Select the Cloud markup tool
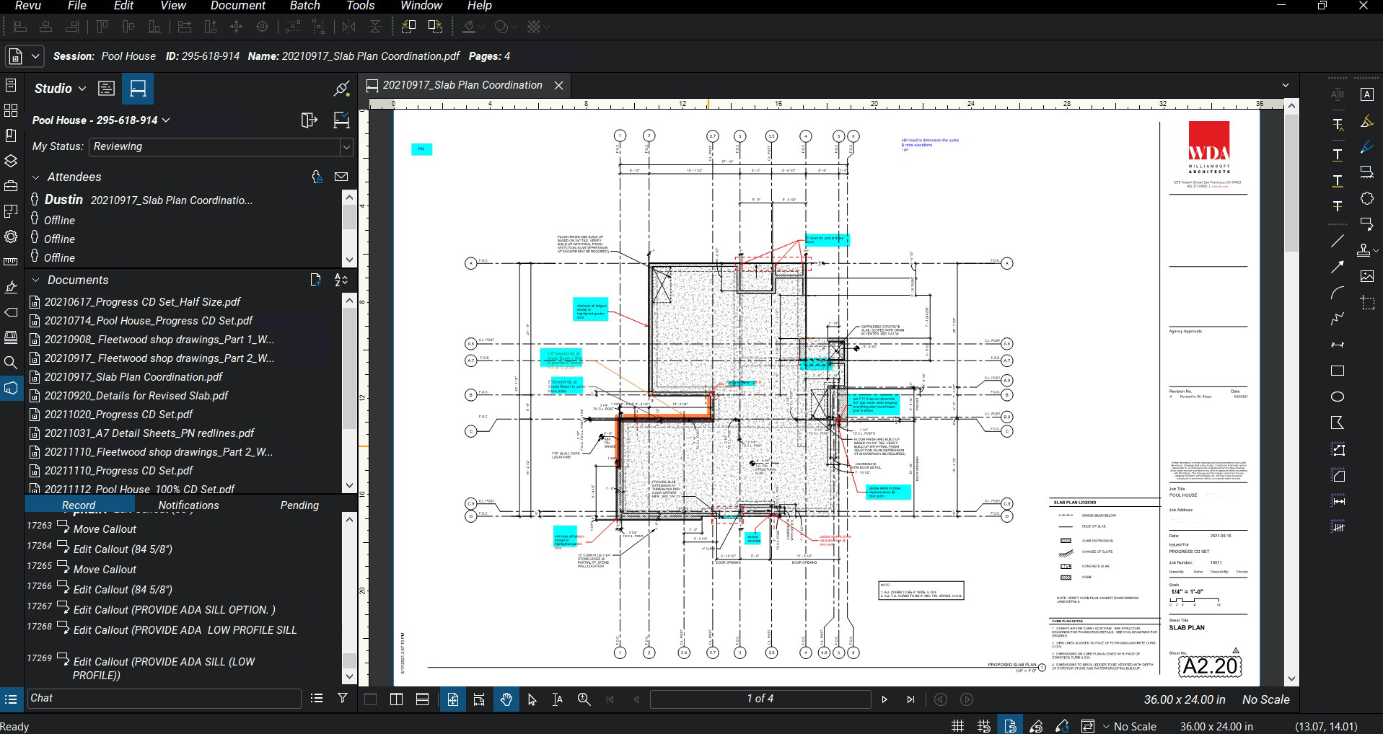Screen dimensions: 1383x734 click(x=1366, y=198)
